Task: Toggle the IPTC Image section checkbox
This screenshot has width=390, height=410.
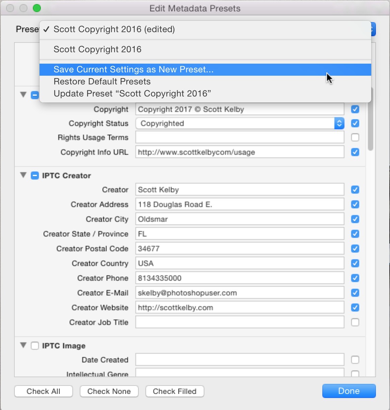Action: pos(35,346)
